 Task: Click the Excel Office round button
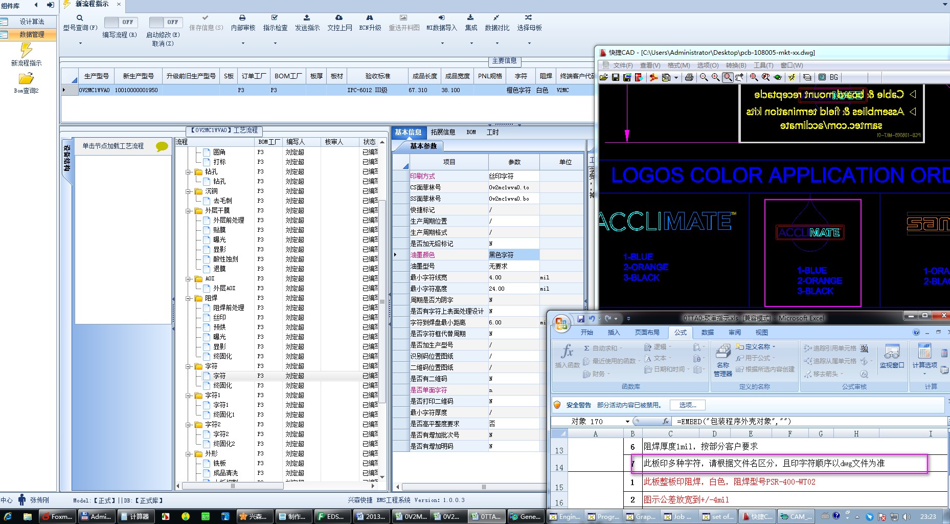(x=561, y=323)
